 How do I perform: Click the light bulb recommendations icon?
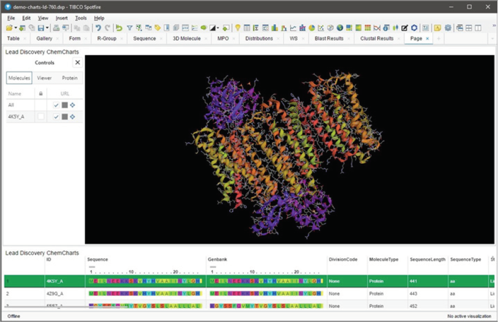(237, 28)
